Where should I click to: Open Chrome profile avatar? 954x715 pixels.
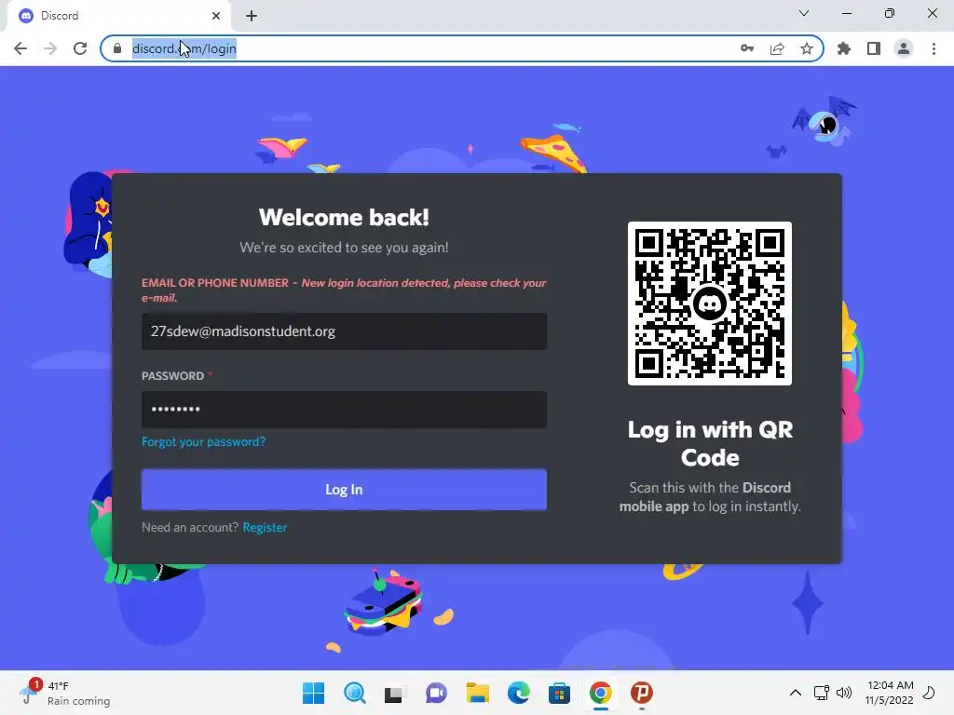pos(904,48)
